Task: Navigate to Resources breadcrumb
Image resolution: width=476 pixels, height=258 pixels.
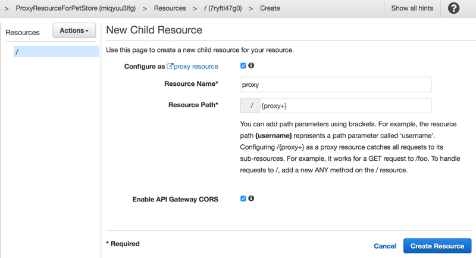Action: [170, 8]
